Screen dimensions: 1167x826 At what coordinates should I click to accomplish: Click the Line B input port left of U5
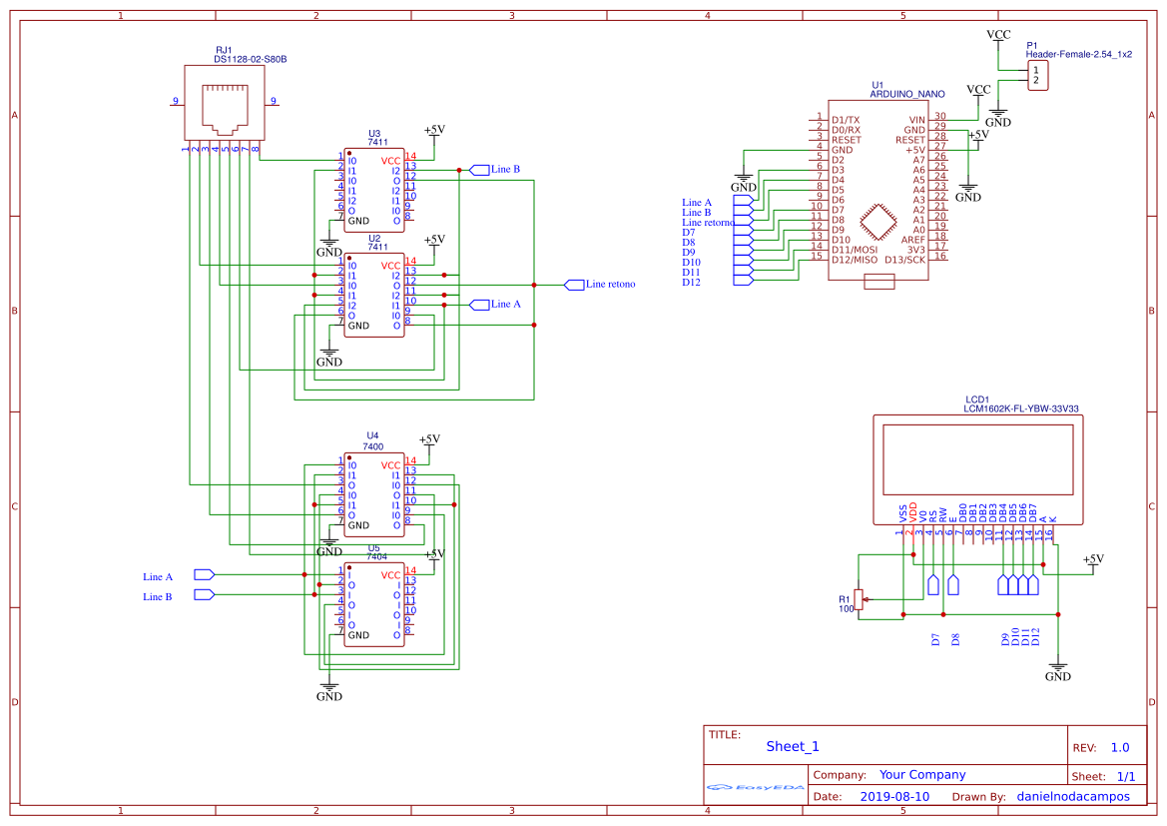coord(204,594)
